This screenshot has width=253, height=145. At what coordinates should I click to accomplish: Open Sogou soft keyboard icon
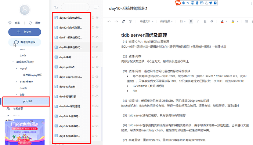(x=202, y=3)
